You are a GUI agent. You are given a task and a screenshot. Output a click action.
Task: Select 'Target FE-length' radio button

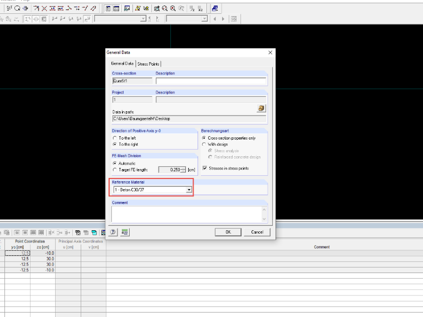coord(115,170)
